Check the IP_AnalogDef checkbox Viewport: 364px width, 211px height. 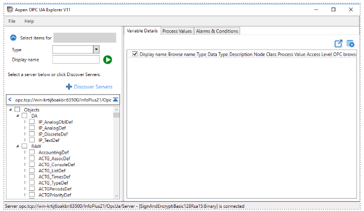pos(32,127)
